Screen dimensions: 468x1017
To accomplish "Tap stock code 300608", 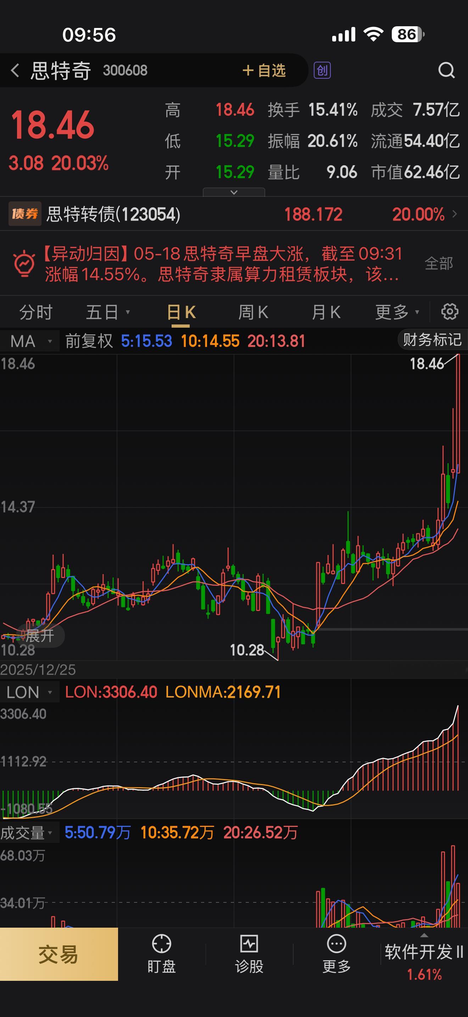I will tap(125, 71).
